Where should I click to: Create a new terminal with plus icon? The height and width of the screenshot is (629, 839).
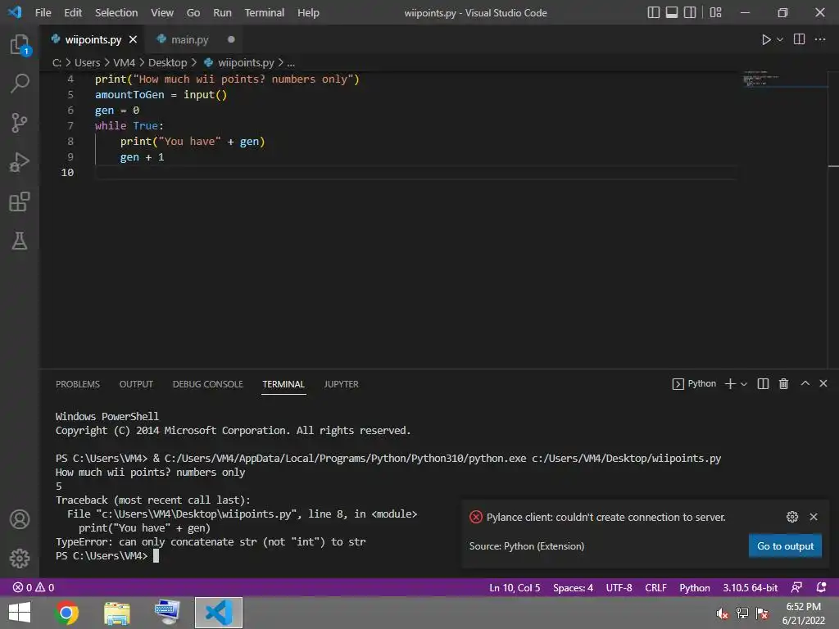pyautogui.click(x=730, y=383)
